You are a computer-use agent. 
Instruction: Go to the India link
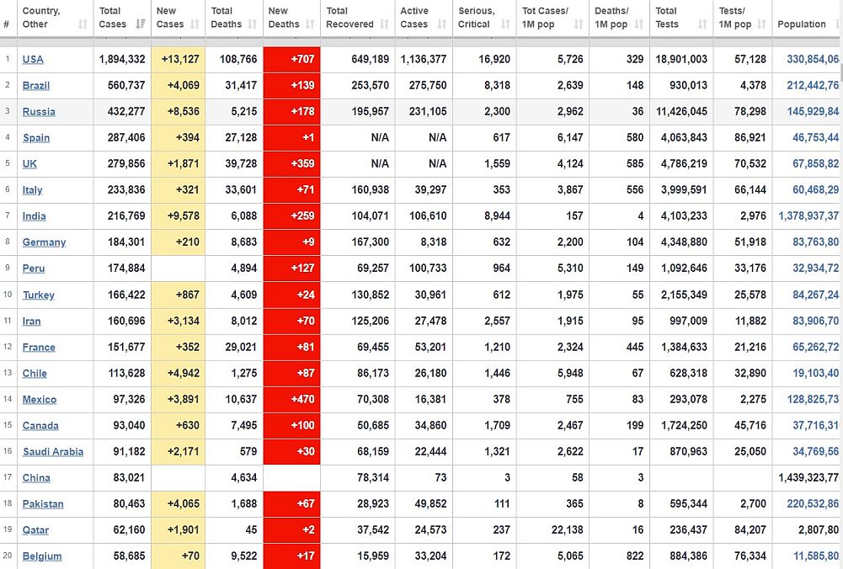click(34, 216)
